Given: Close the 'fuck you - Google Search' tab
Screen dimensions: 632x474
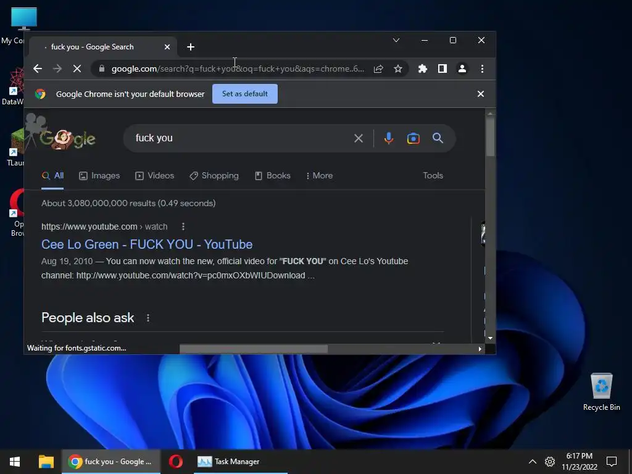Looking at the screenshot, I should 167,47.
